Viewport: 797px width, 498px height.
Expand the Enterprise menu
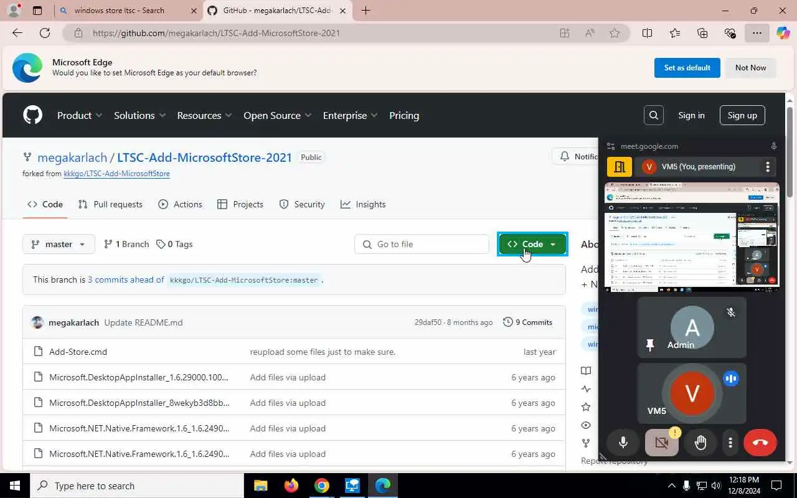tap(350, 115)
